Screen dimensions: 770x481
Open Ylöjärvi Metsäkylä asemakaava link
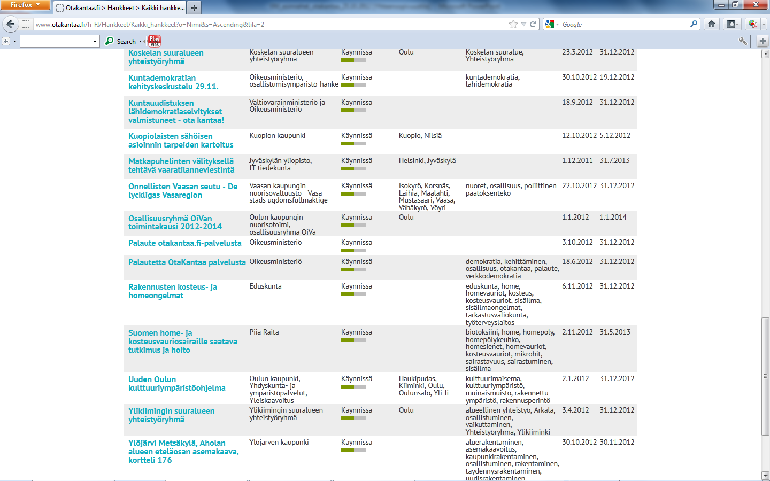click(183, 452)
